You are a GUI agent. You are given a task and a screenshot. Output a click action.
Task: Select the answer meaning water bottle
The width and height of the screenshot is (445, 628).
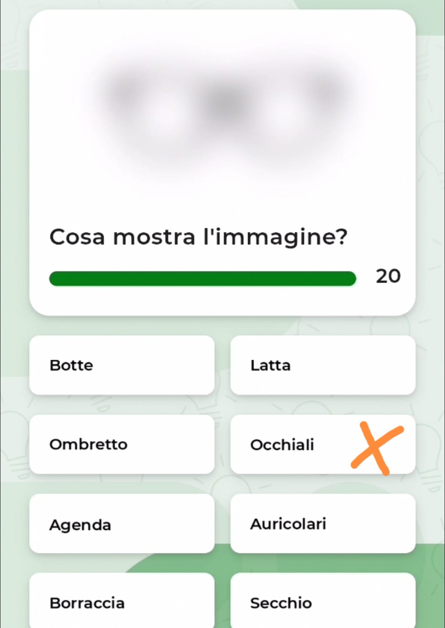pos(122,602)
